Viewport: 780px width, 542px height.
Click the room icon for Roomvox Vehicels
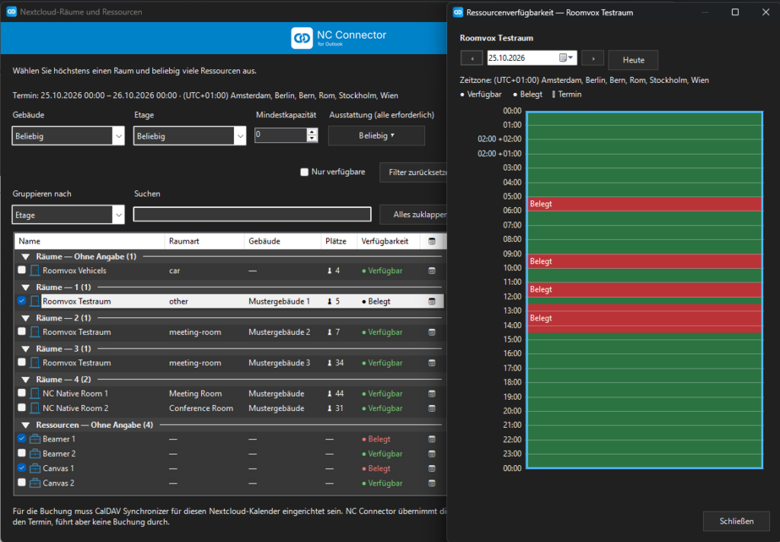click(35, 271)
